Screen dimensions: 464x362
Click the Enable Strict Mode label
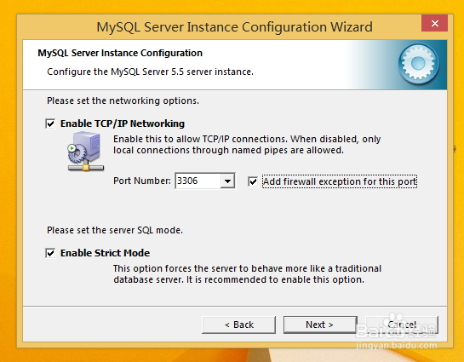click(105, 253)
